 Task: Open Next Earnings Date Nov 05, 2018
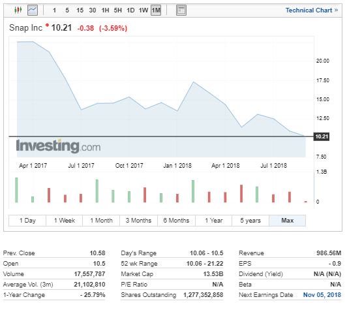(322, 295)
